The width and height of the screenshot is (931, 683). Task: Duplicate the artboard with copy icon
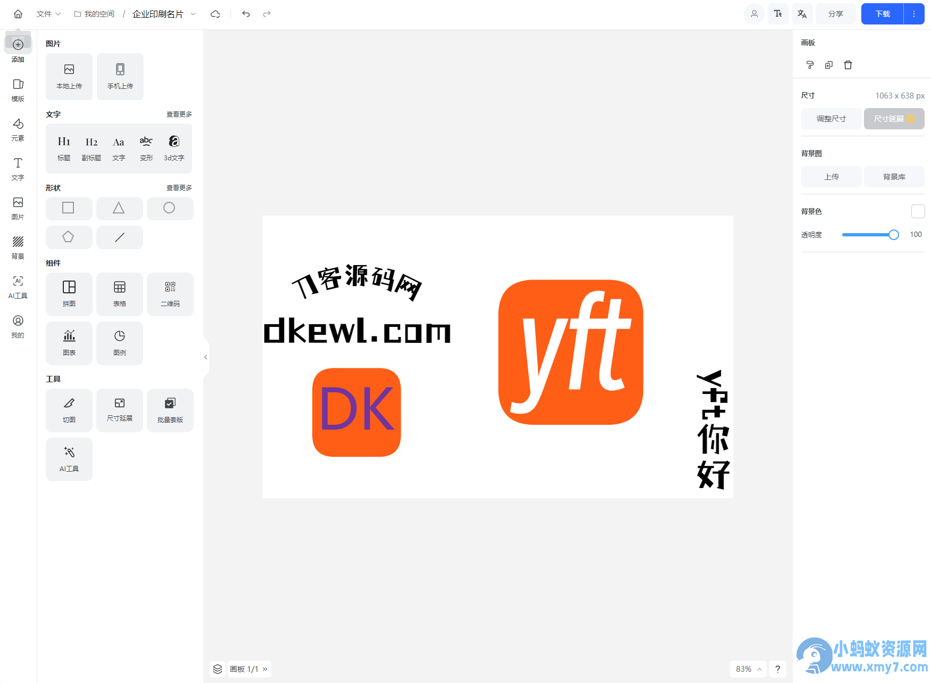(829, 65)
